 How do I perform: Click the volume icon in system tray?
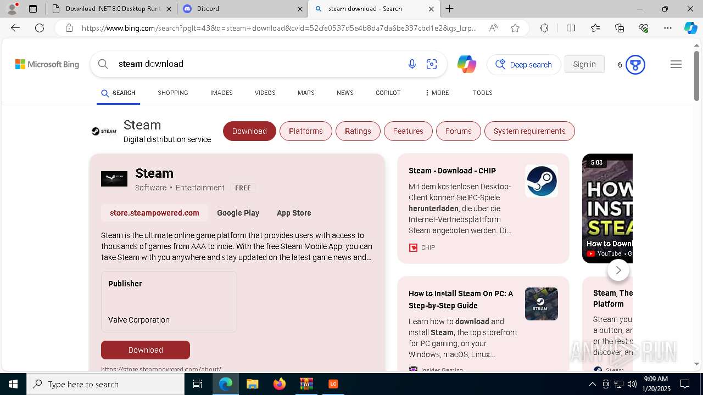(x=632, y=384)
